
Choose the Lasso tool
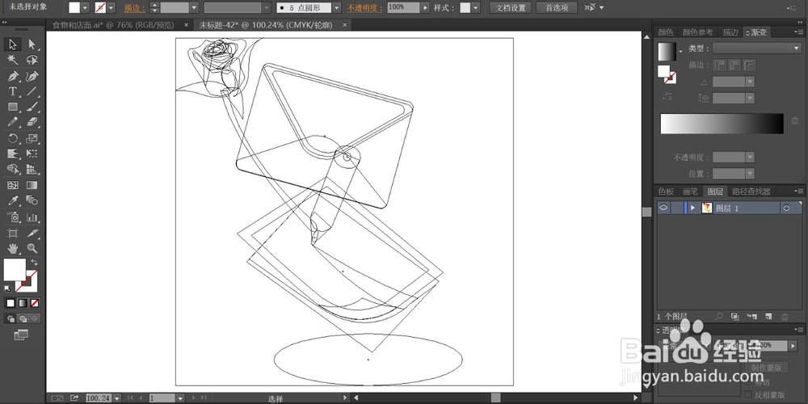[32, 61]
